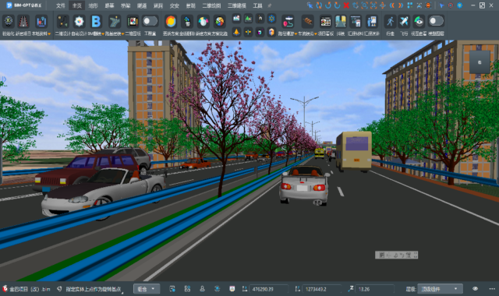Switch to the 二维绘图 tab
Image resolution: width=499 pixels, height=296 pixels.
pos(211,5)
